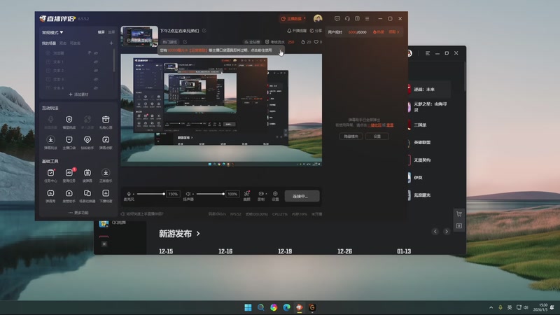Mute the microphone icon
This screenshot has width=560, height=315.
point(129,194)
